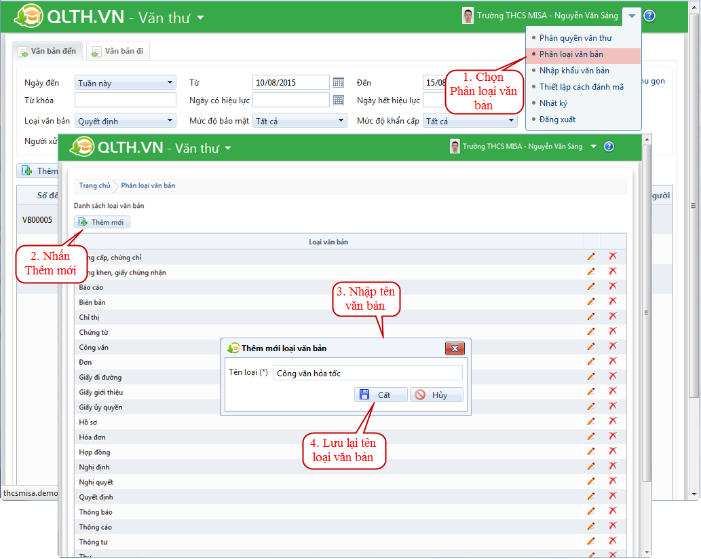Image resolution: width=701 pixels, height=559 pixels.
Task: Delete the 'Quyết định' document type
Action: tap(613, 496)
